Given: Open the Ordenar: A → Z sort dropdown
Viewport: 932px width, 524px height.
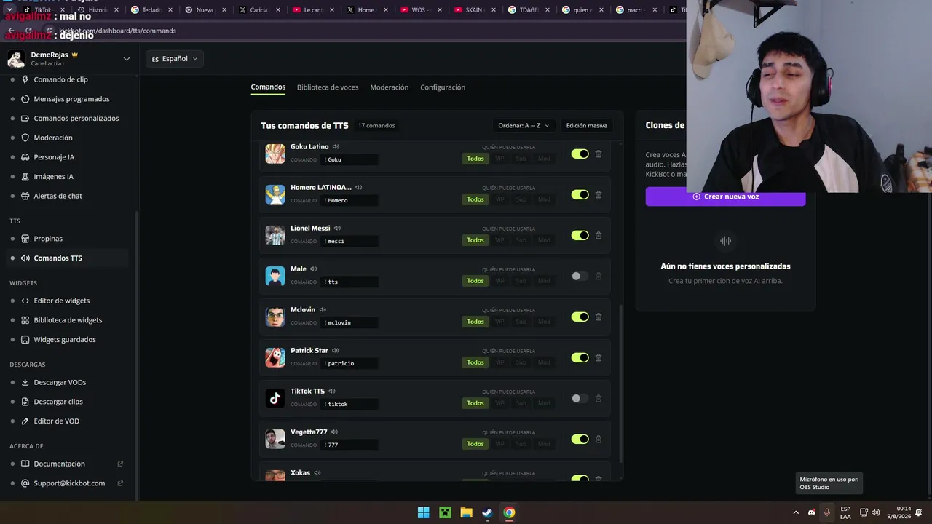Looking at the screenshot, I should tap(524, 126).
